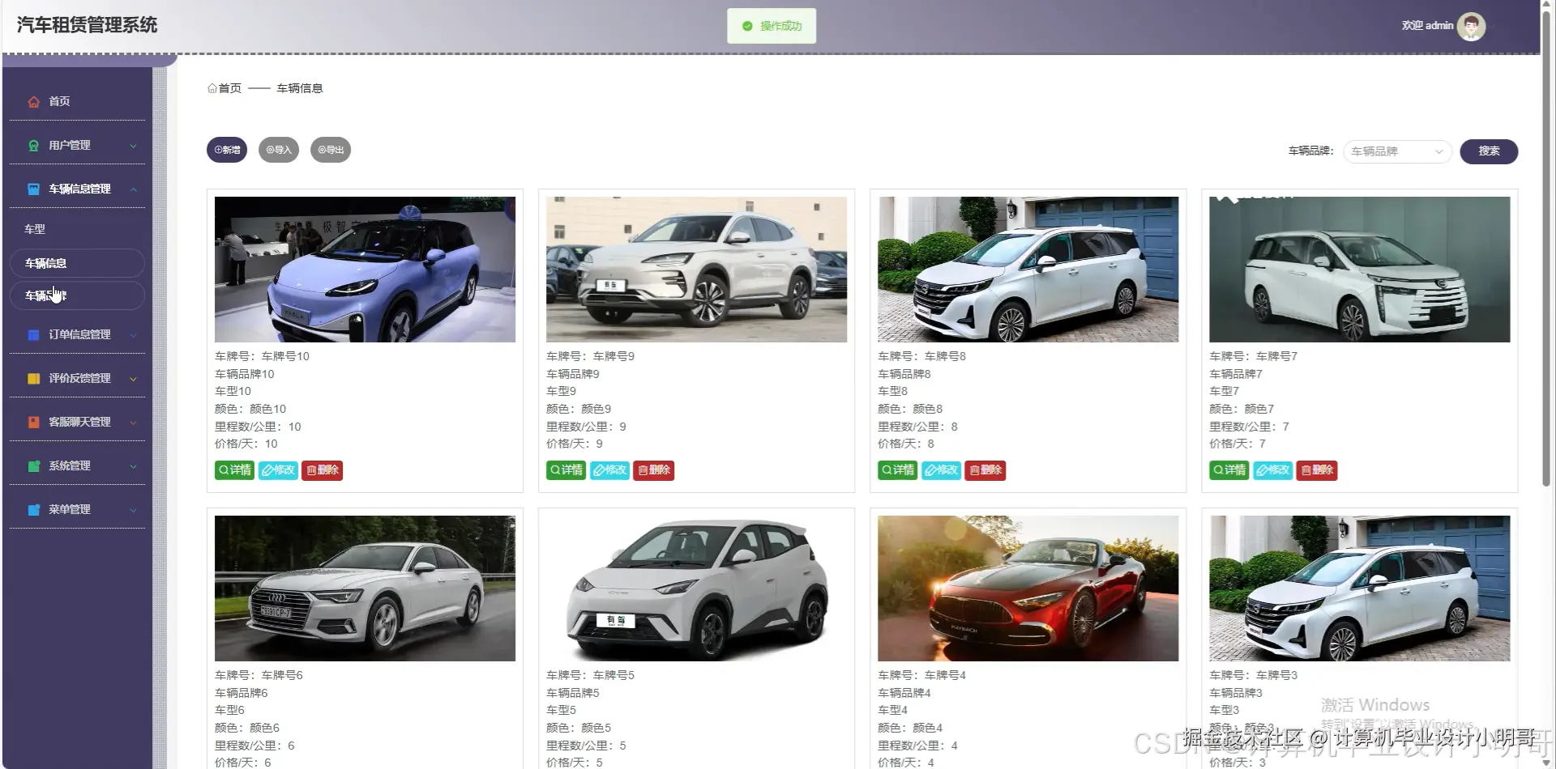The height and width of the screenshot is (769, 1556).
Task: Click the white van photo of 车牌号7
Action: pyautogui.click(x=1359, y=270)
